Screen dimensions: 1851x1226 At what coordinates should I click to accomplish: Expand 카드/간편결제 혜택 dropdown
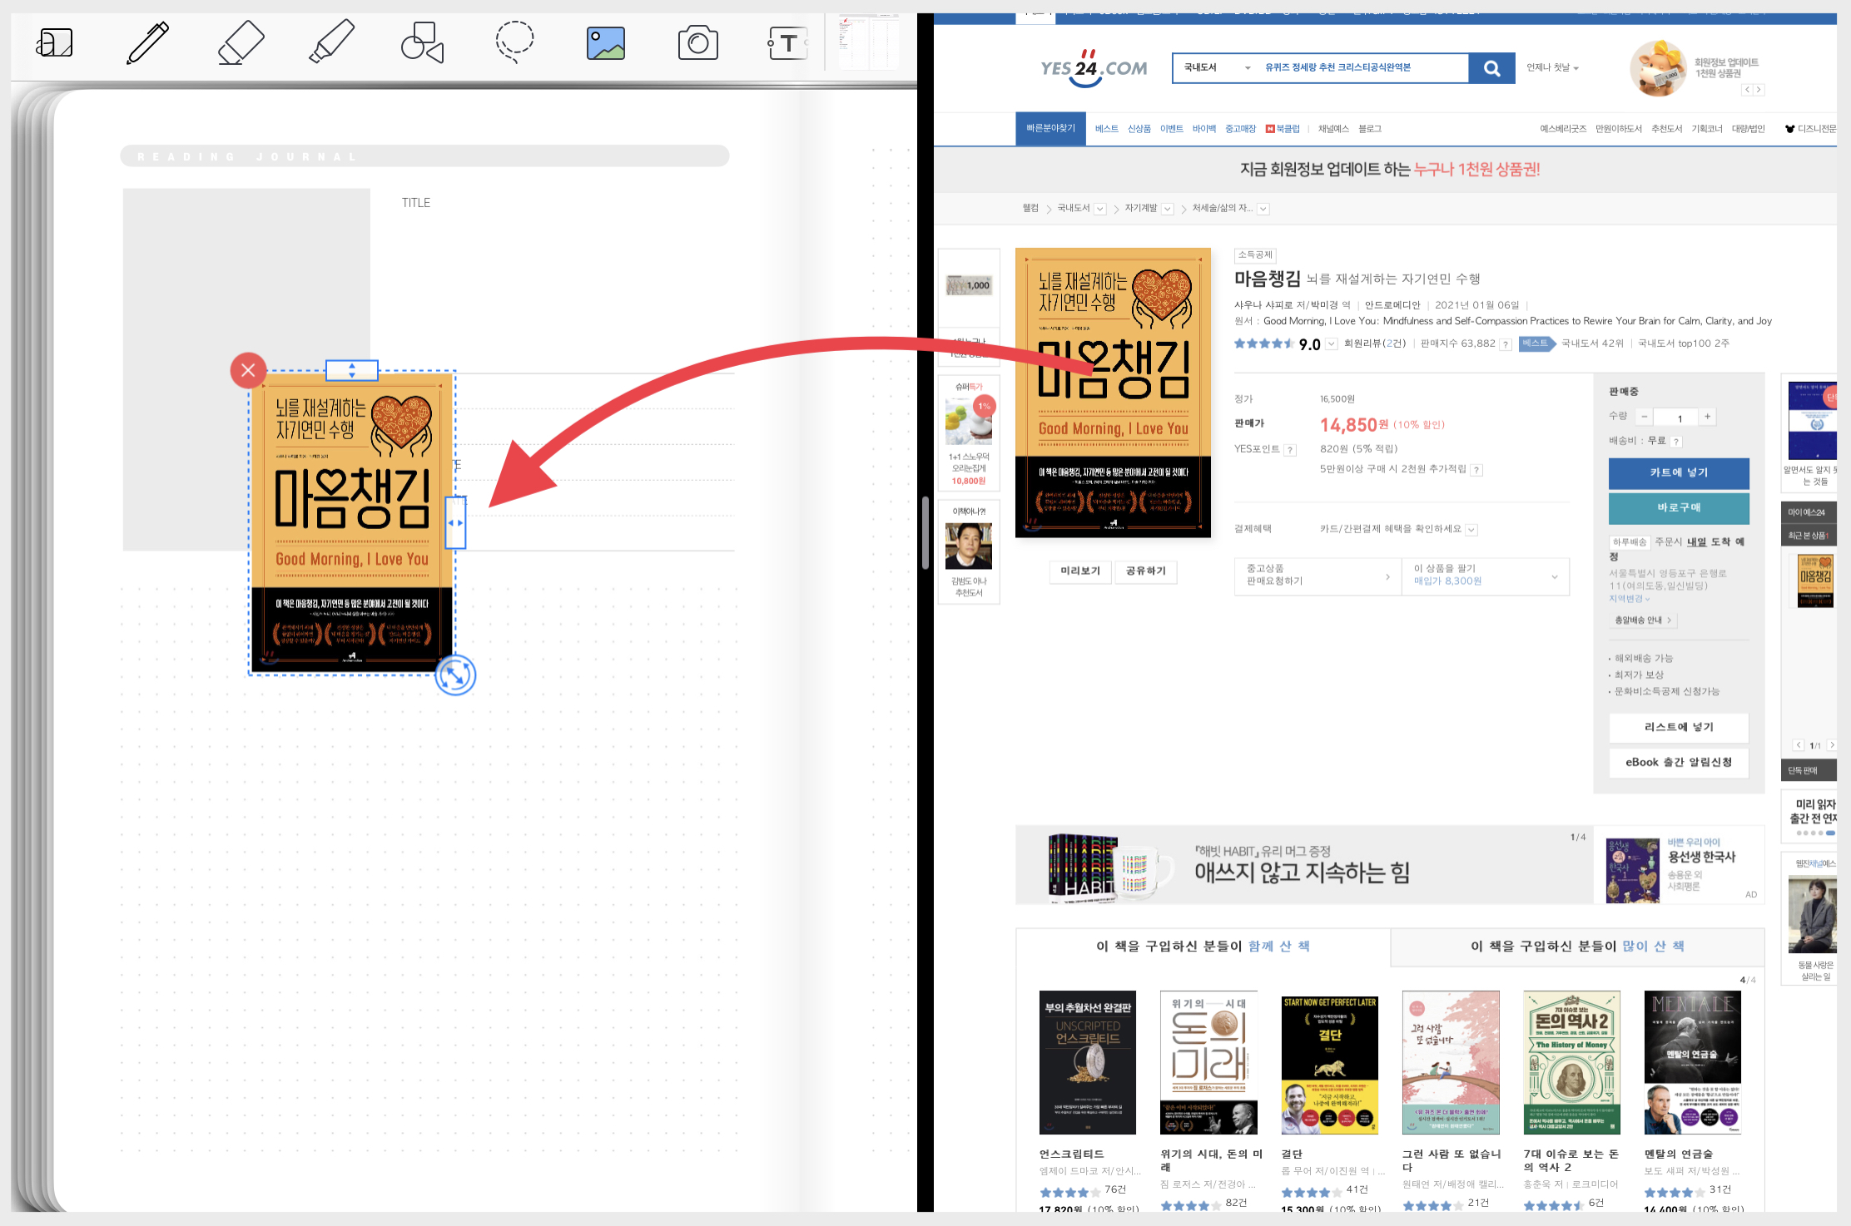[x=1471, y=530]
